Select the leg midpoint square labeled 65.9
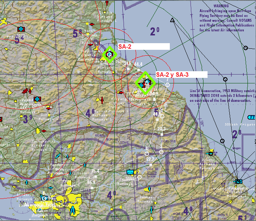Viewport: 256px width, 221px height. click(92, 188)
